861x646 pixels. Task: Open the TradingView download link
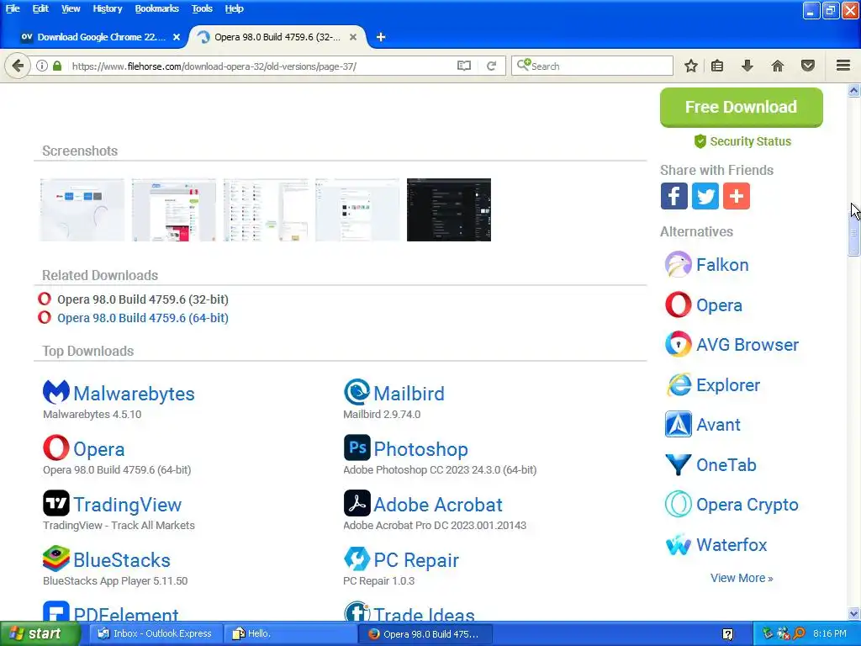click(128, 505)
